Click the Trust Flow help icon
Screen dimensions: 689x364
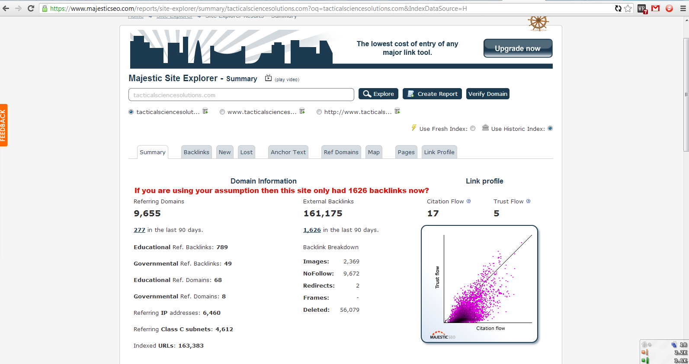pos(528,201)
